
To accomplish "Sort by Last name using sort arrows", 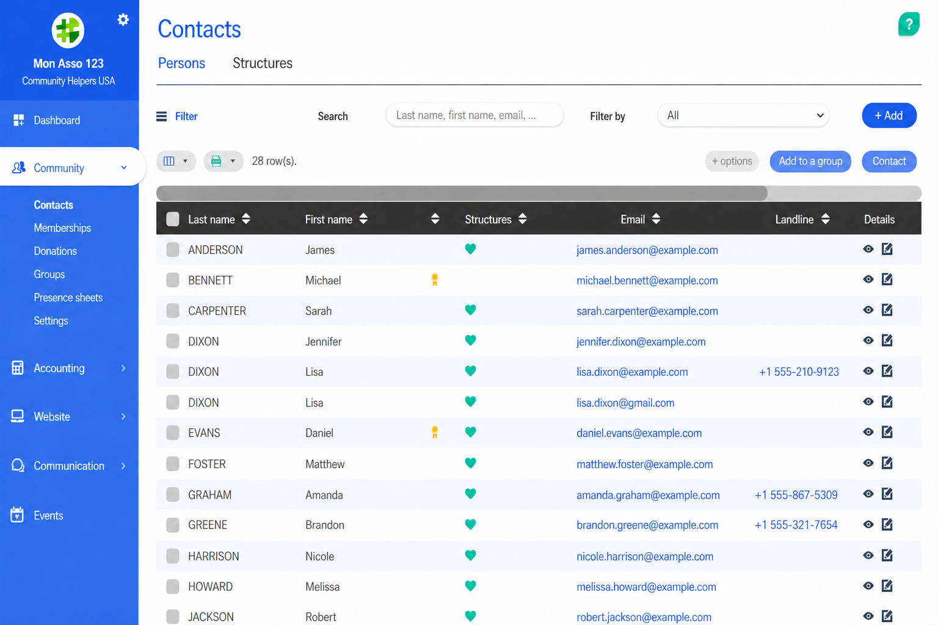I will pos(246,219).
